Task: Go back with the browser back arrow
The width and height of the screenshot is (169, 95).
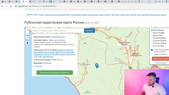Action: pos(2,6)
